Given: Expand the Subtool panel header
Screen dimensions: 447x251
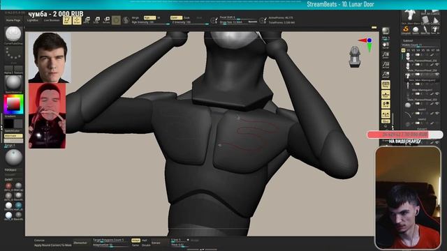Looking at the screenshot, I should click(x=420, y=40).
